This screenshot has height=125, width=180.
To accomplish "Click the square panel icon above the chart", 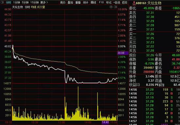I will tap(115, 7).
